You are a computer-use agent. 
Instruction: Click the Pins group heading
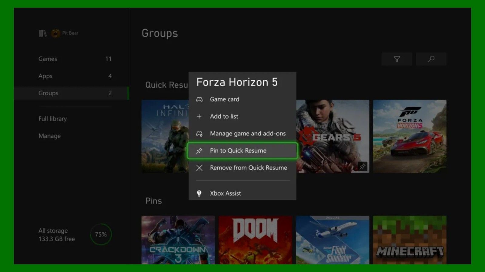point(153,201)
